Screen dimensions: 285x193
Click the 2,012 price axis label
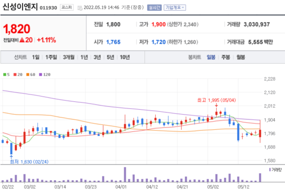tap(270, 106)
